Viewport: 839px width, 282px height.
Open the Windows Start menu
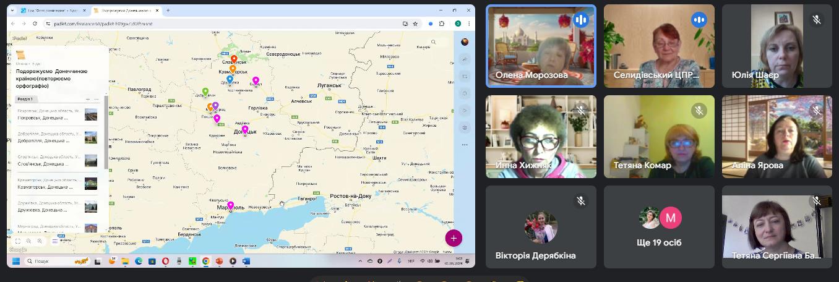click(x=15, y=261)
